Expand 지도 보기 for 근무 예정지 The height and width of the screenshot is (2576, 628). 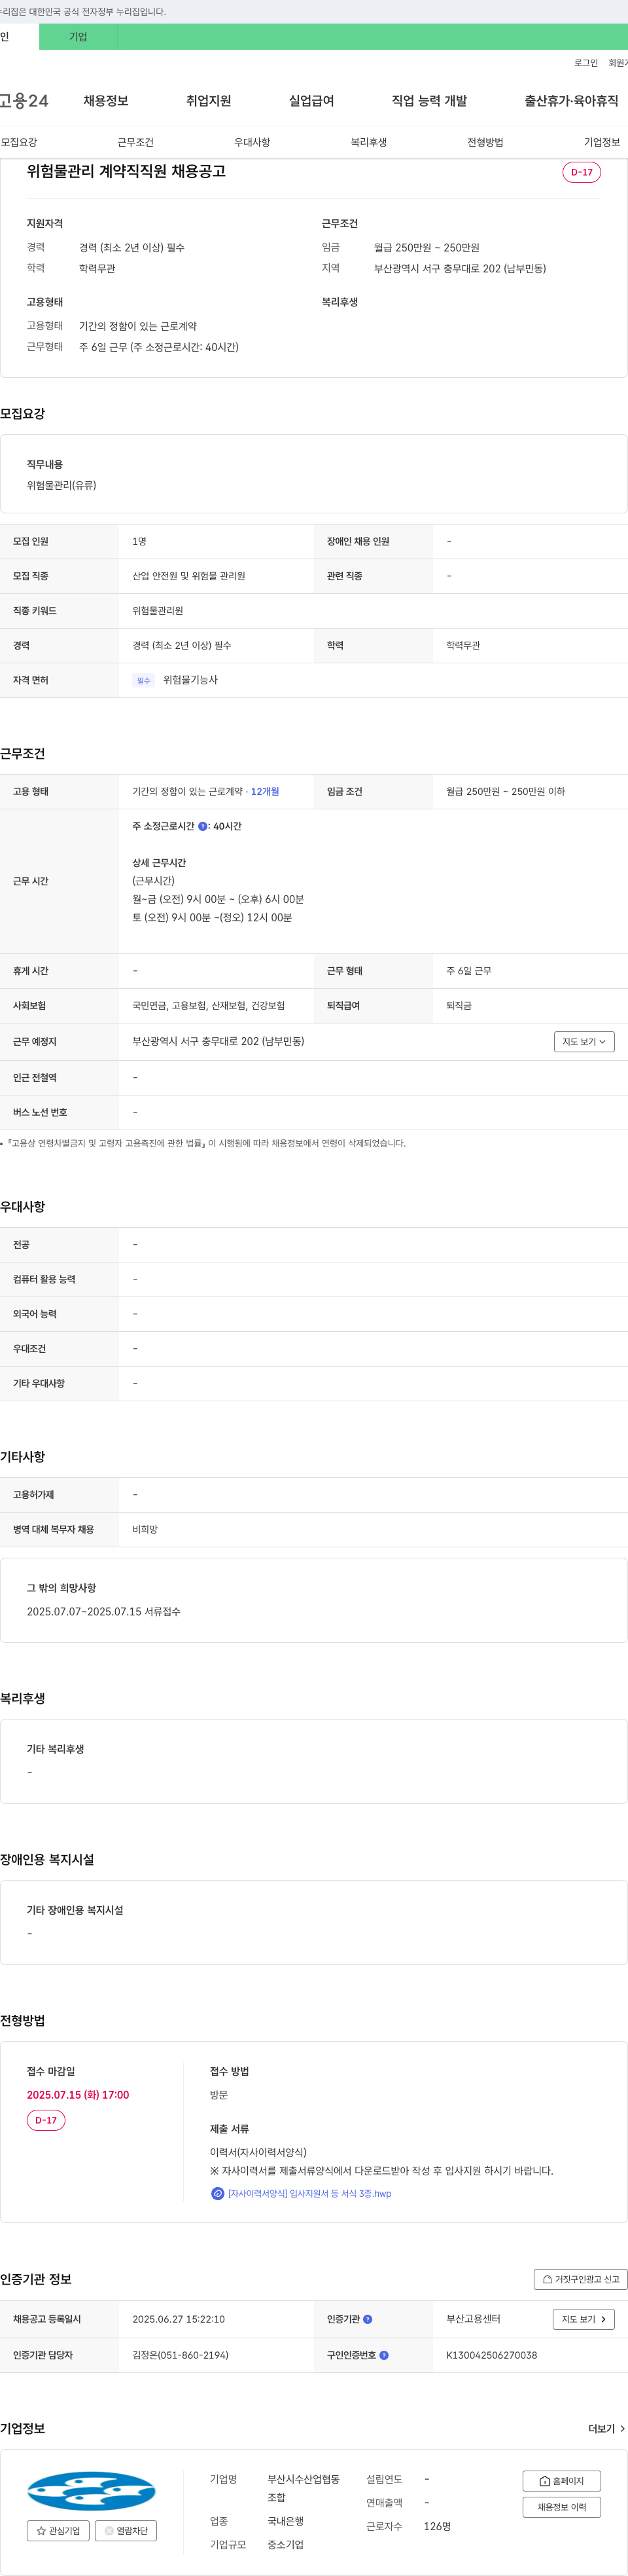(584, 1042)
